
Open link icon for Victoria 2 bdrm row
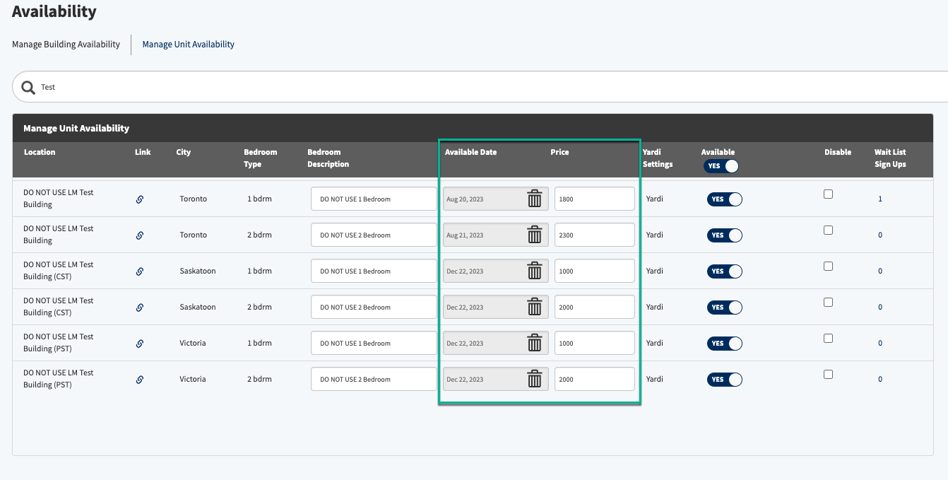(140, 380)
